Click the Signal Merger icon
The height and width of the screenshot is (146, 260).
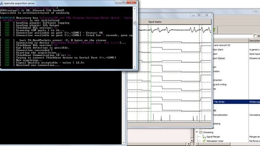pyautogui.click(x=204, y=137)
